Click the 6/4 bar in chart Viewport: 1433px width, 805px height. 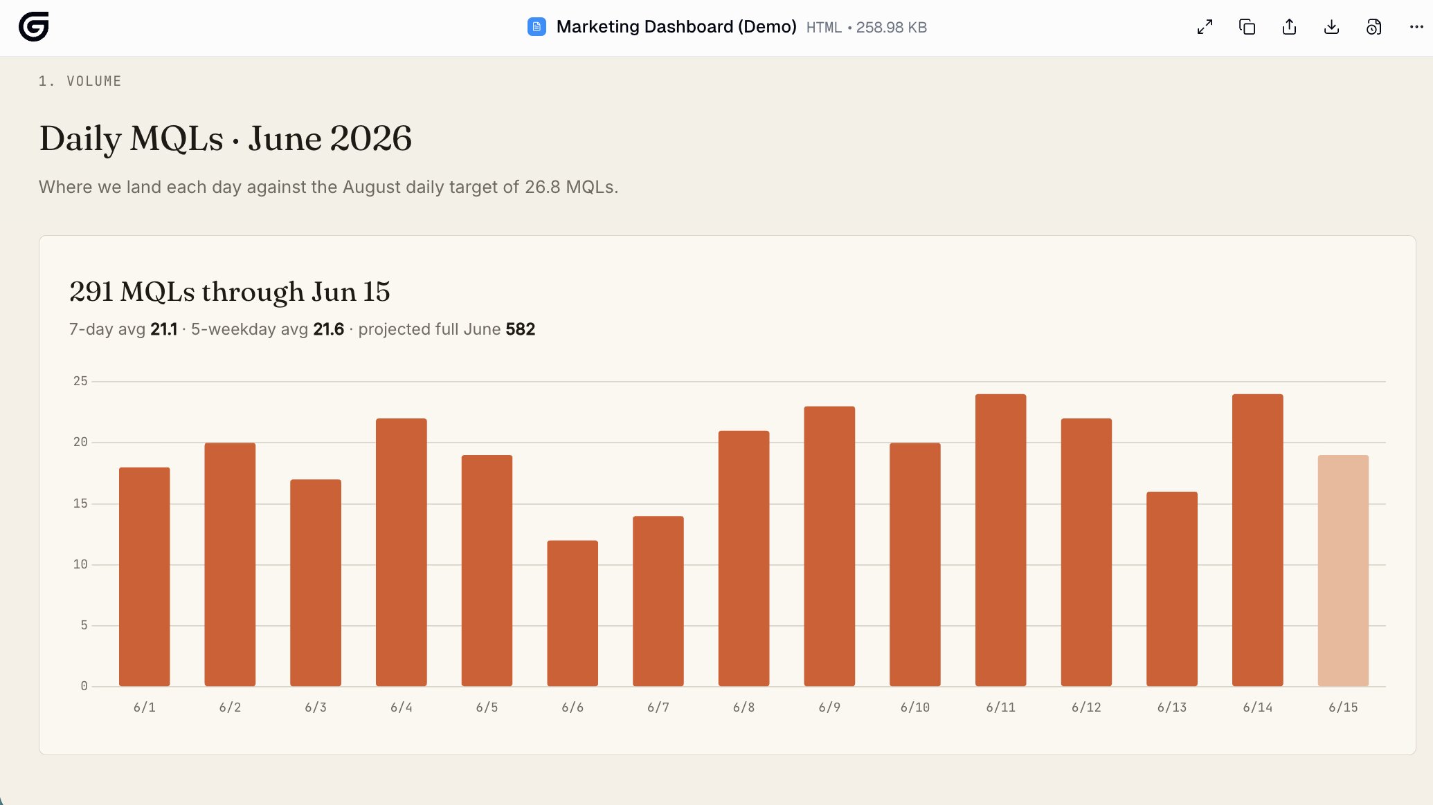(402, 553)
